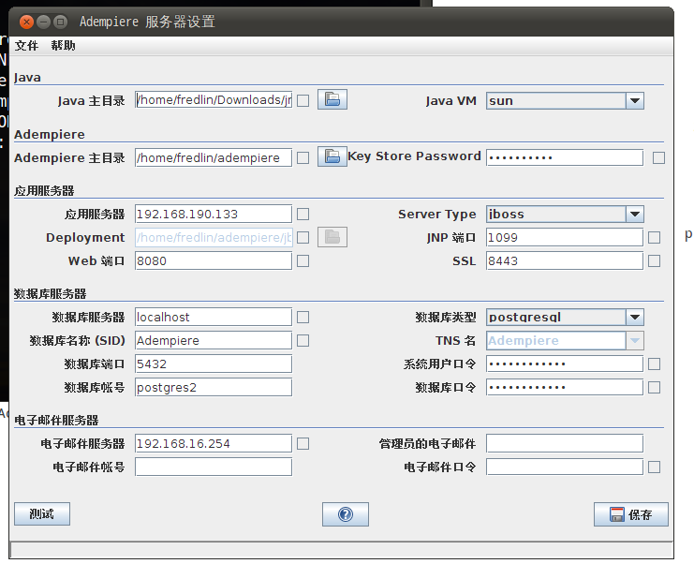Image resolution: width=694 pixels, height=564 pixels.
Task: Click the 应用服务器 IP address field
Action: (x=214, y=214)
